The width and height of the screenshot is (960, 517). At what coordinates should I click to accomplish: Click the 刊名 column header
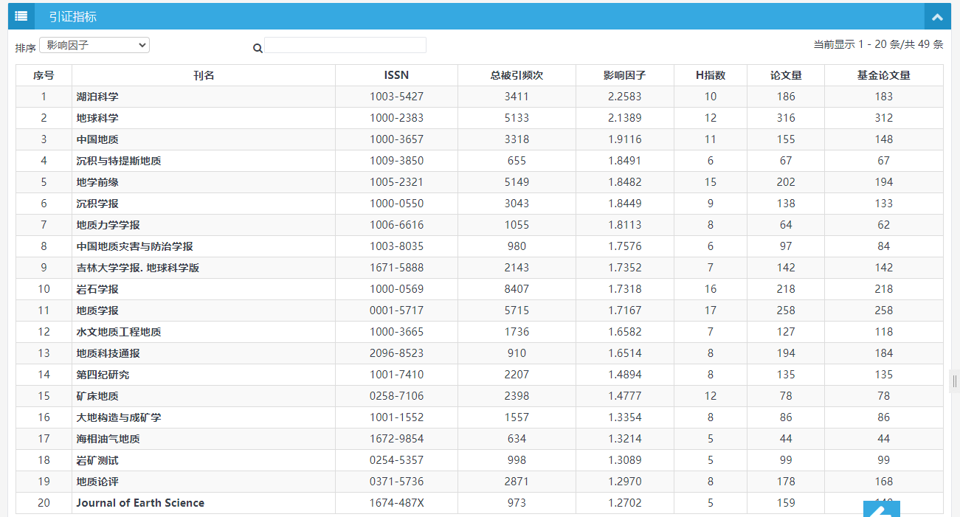(204, 75)
